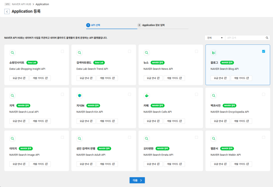Open 요금 안내 for 쇼핑인사이트

click(x=19, y=78)
